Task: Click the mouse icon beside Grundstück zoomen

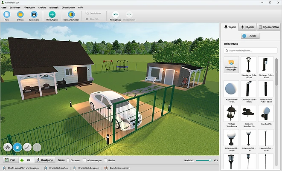Action: tap(106, 168)
